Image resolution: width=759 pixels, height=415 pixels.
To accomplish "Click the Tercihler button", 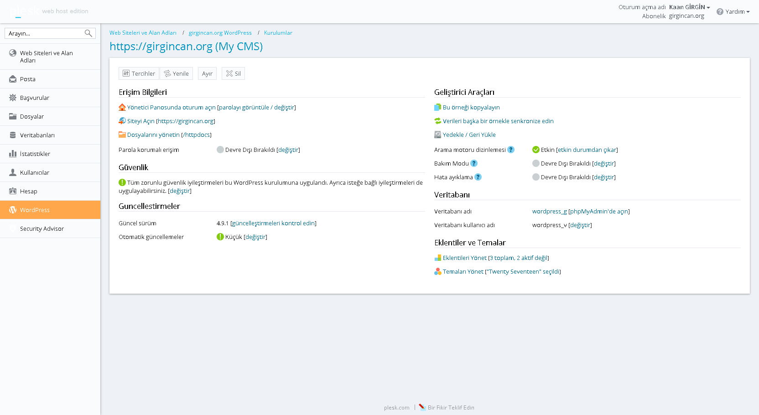I will [x=139, y=73].
